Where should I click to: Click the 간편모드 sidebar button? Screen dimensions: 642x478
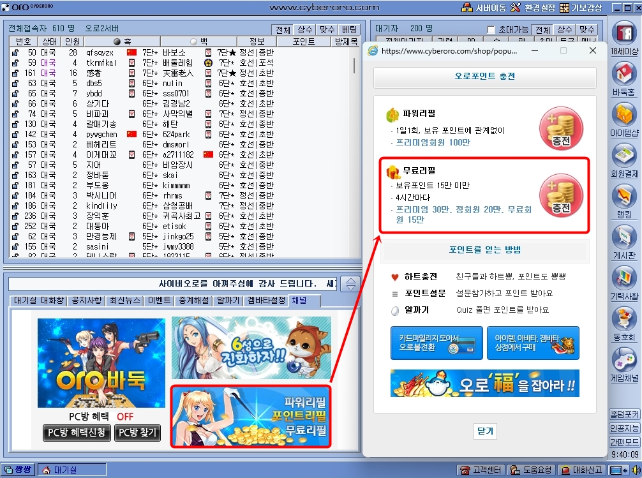pyautogui.click(x=624, y=442)
